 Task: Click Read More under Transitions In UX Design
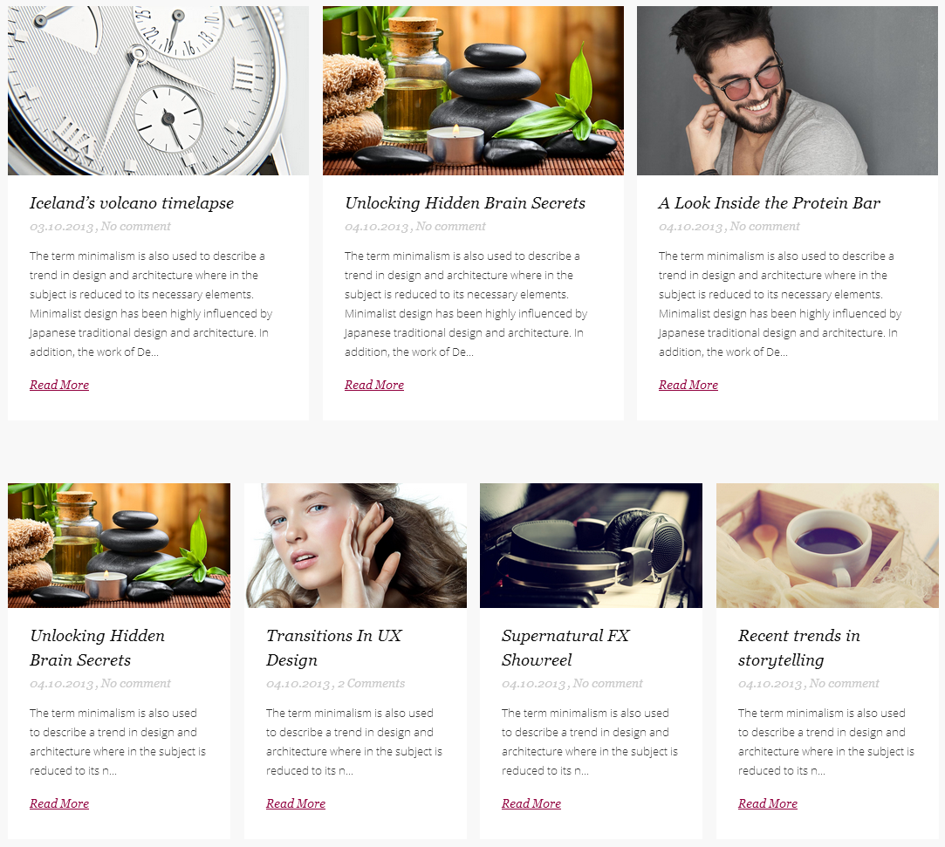point(296,803)
